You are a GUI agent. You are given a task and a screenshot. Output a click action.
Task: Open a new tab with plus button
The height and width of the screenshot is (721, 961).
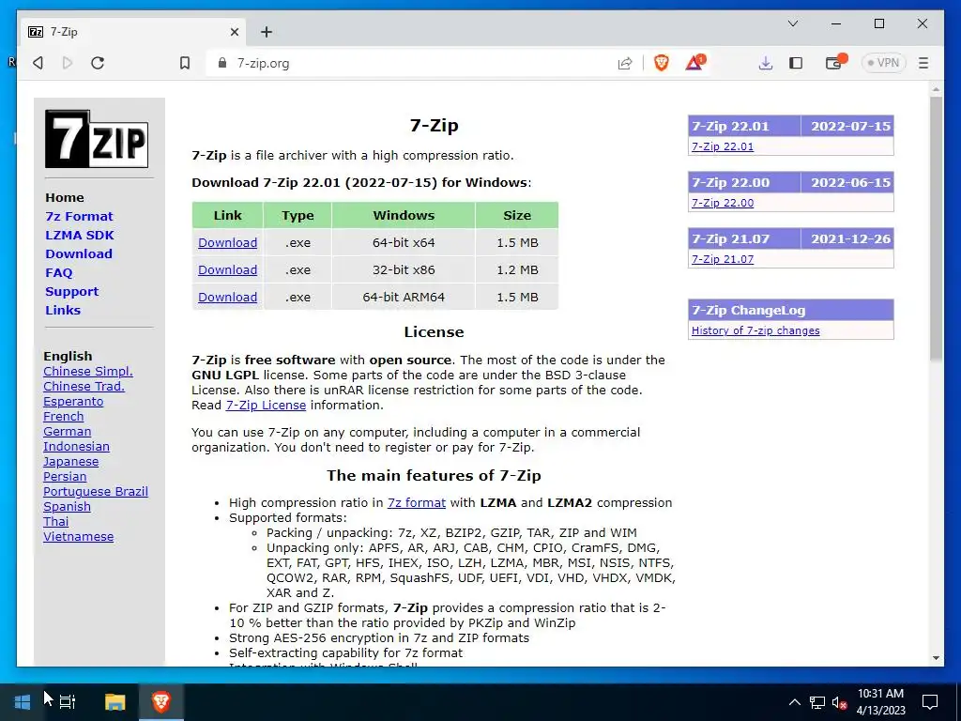[266, 32]
